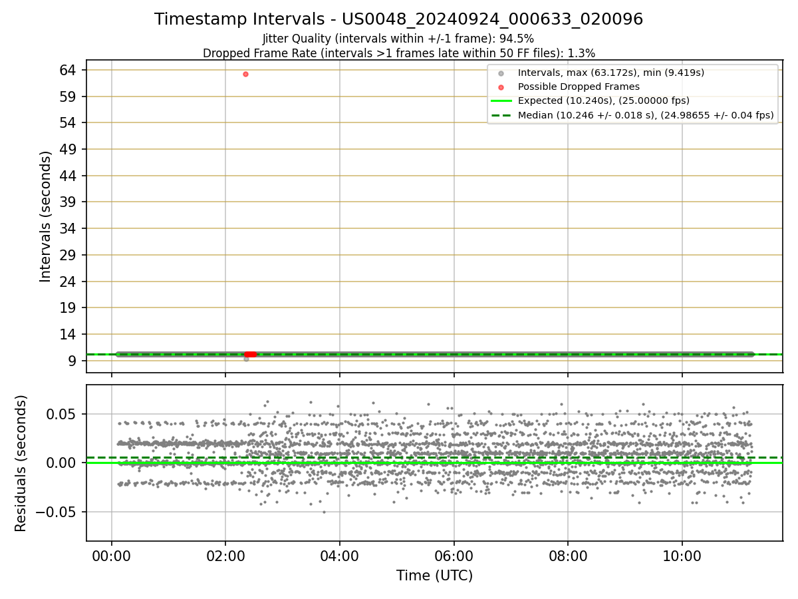Screen dimensions: 798x599
Task: Click the x-axis tick label '10:00'
Action: tap(682, 556)
